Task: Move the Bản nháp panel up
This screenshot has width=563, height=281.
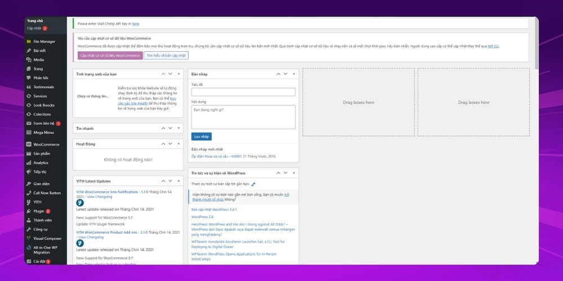Action: pyautogui.click(x=278, y=74)
